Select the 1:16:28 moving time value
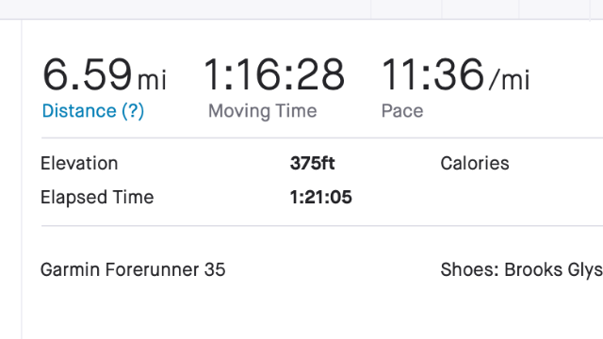 [x=274, y=74]
